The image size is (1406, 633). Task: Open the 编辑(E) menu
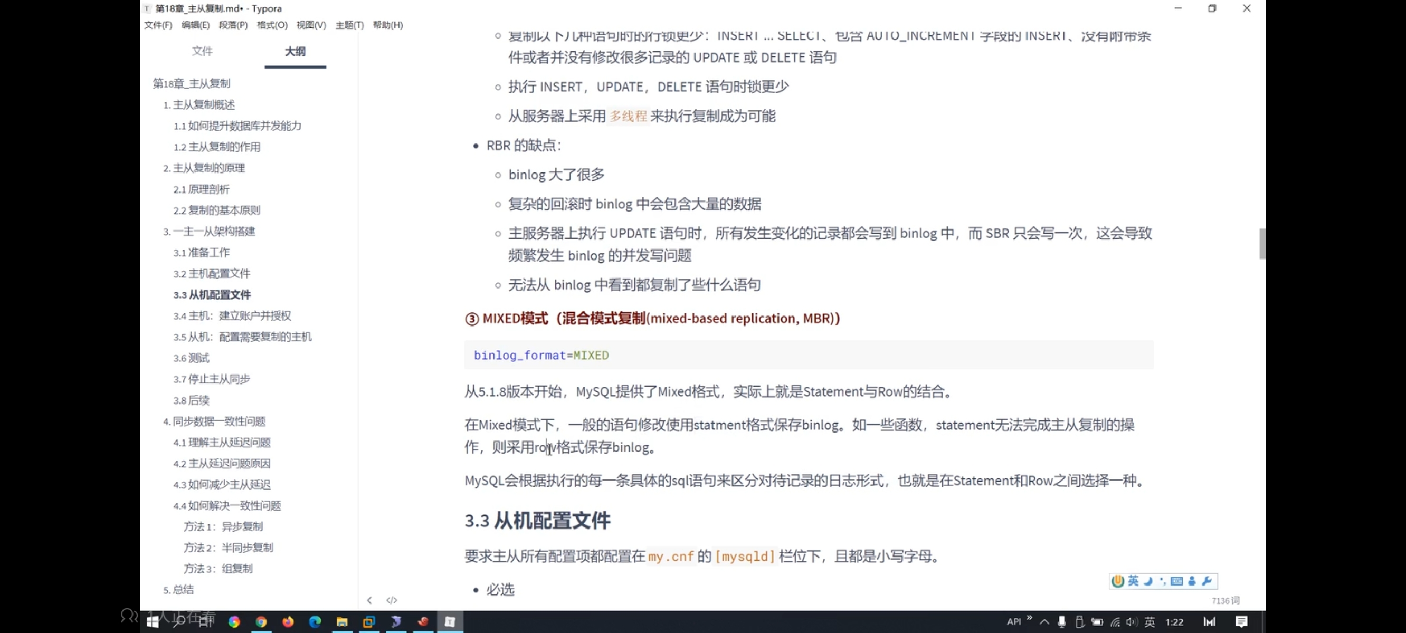click(x=195, y=25)
